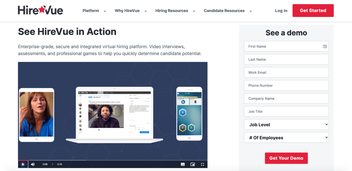Click the Get Started button

pos(313,11)
